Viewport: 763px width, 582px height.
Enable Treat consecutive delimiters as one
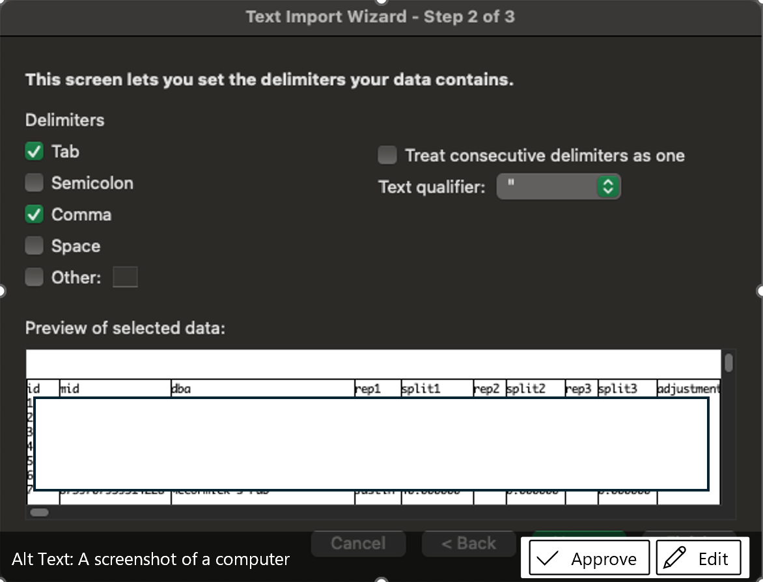[x=387, y=156]
